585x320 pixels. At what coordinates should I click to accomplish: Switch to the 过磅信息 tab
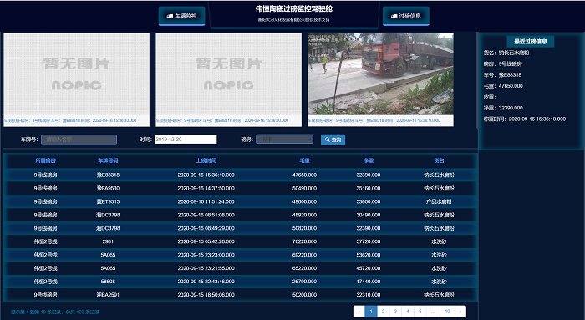[x=406, y=16]
